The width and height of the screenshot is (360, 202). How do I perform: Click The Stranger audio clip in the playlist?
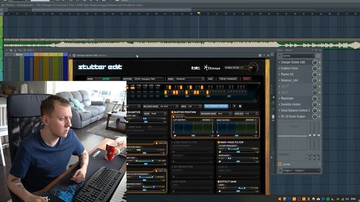click(181, 44)
